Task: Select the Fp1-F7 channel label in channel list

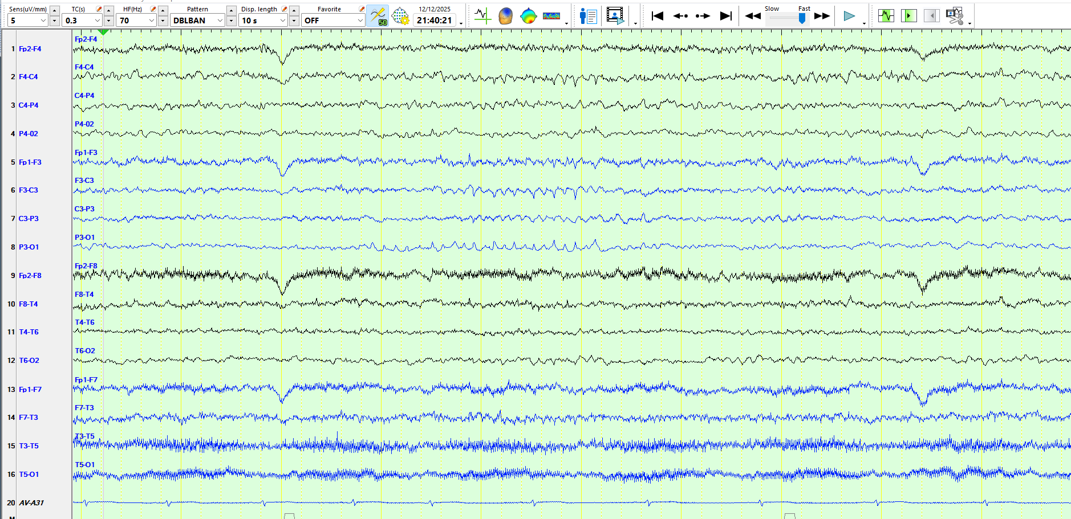Action: tap(30, 390)
